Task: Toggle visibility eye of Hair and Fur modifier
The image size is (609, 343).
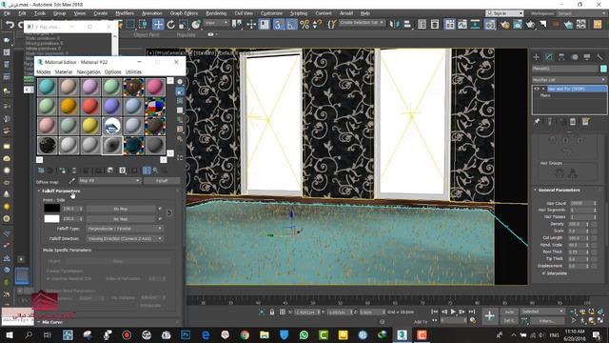Action: (x=537, y=89)
